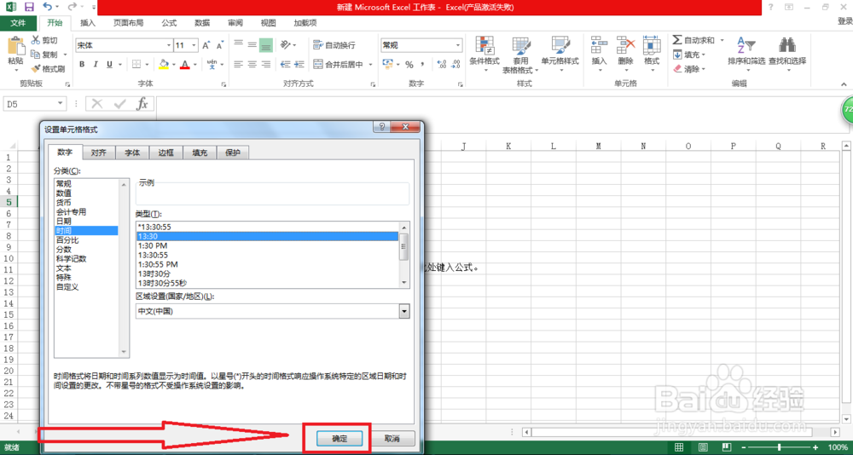The width and height of the screenshot is (853, 455).
Task: Open the 文件 File tab
Action: pyautogui.click(x=19, y=23)
